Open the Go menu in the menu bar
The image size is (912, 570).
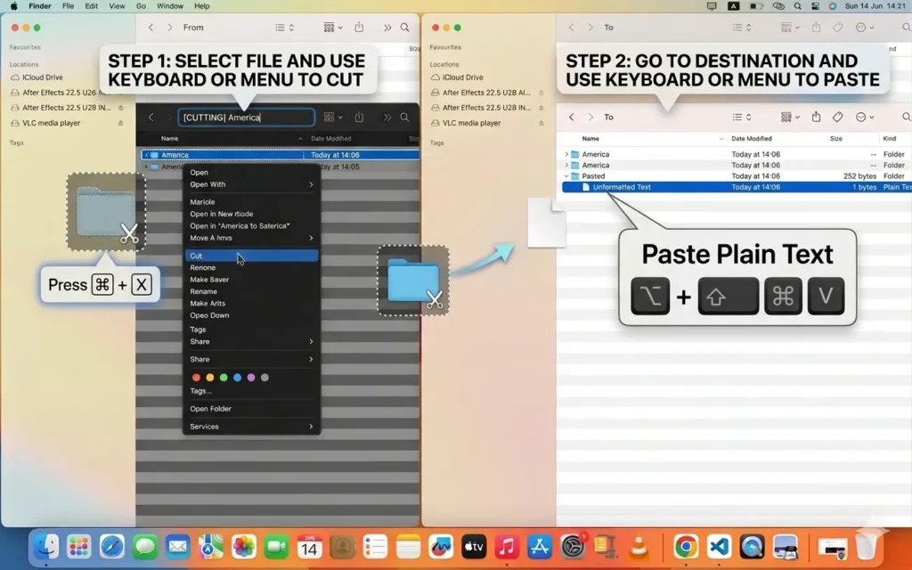141,6
